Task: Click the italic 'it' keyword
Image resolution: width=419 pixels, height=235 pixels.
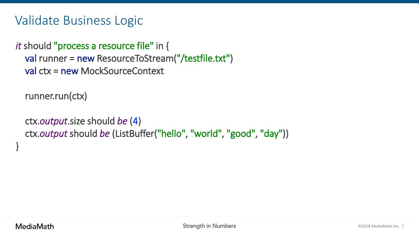Action: (18, 46)
